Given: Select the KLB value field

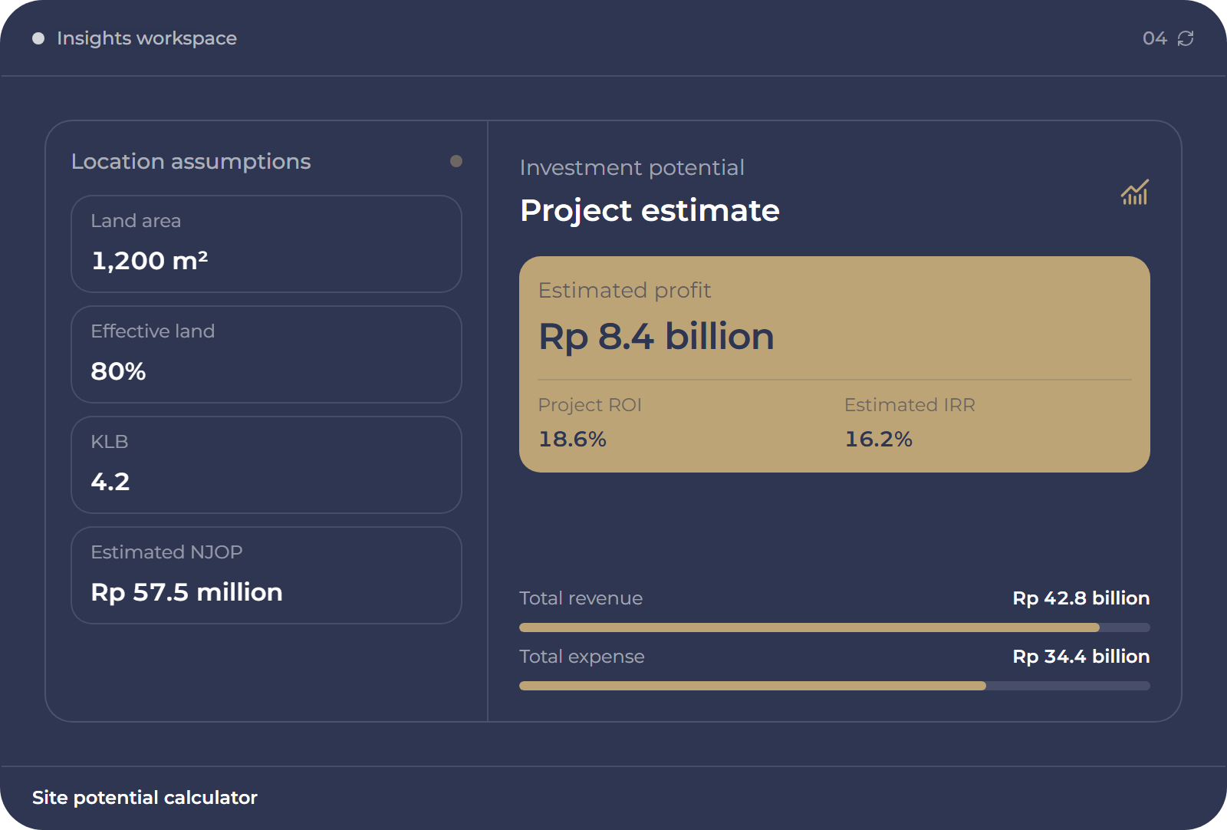Looking at the screenshot, I should click(266, 465).
